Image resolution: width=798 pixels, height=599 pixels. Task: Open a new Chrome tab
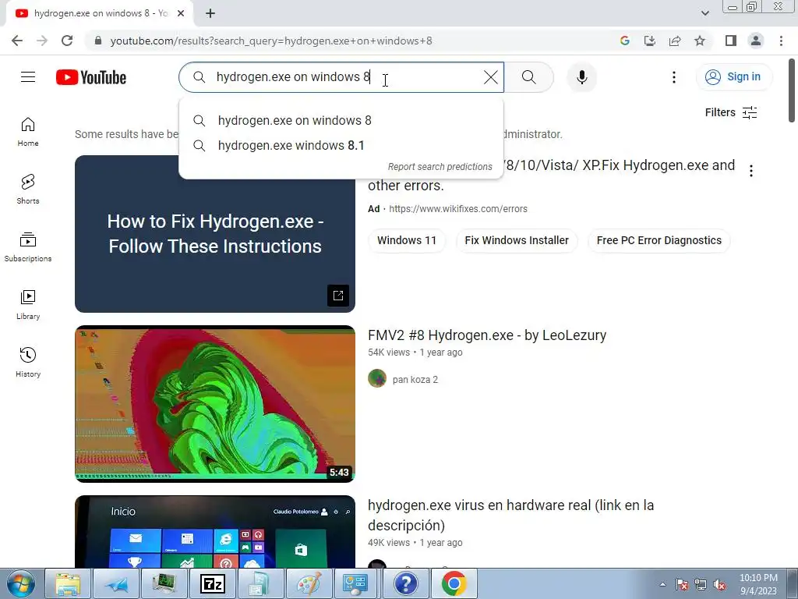[x=210, y=13]
